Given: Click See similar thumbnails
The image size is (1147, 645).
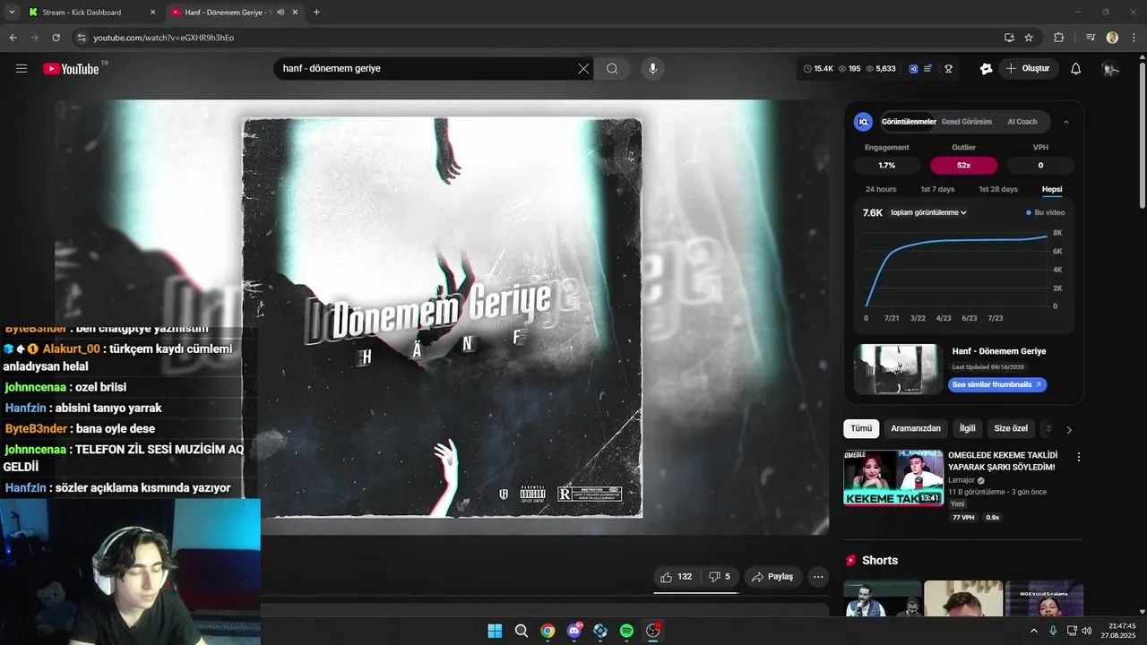Looking at the screenshot, I should [997, 384].
